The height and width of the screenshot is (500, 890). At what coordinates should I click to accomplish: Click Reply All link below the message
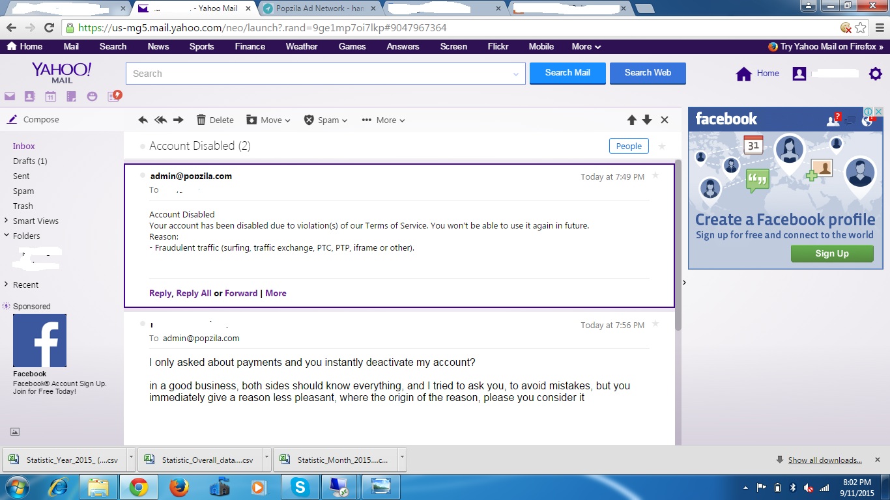[194, 293]
